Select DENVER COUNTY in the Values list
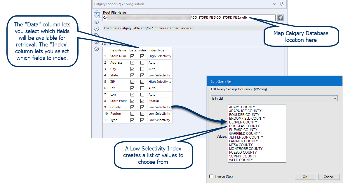The height and width of the screenshot is (183, 343). (x=244, y=122)
